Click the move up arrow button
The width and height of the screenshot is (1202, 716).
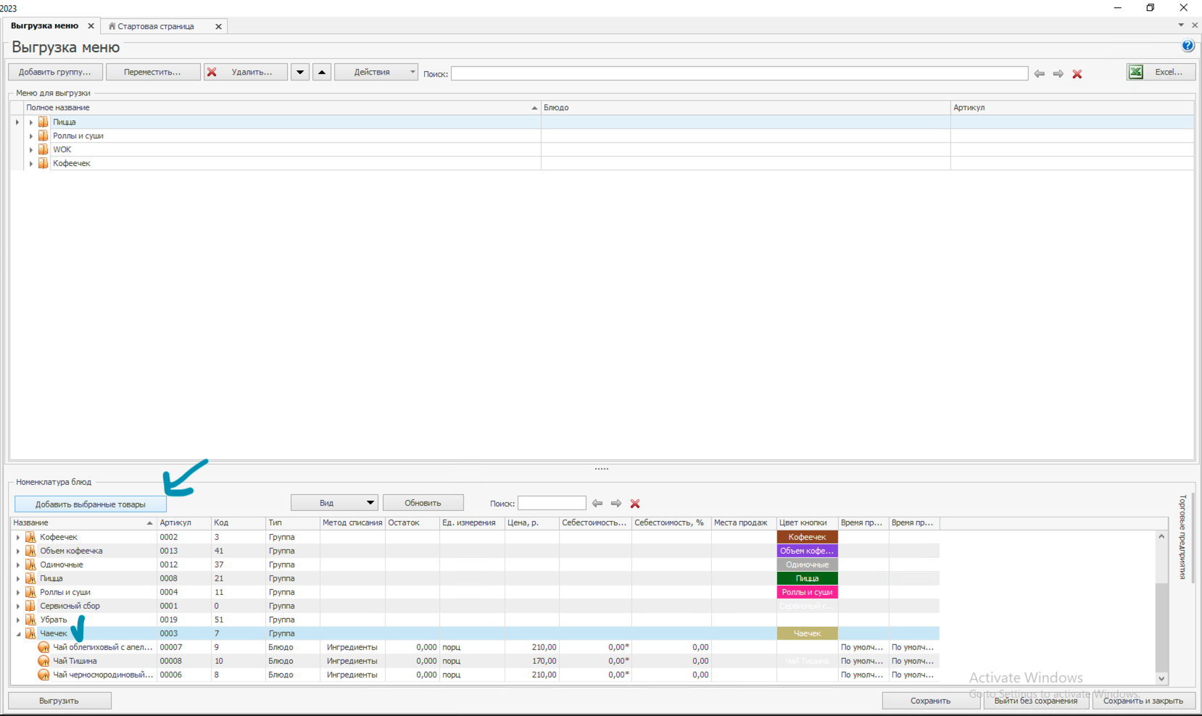tap(322, 72)
